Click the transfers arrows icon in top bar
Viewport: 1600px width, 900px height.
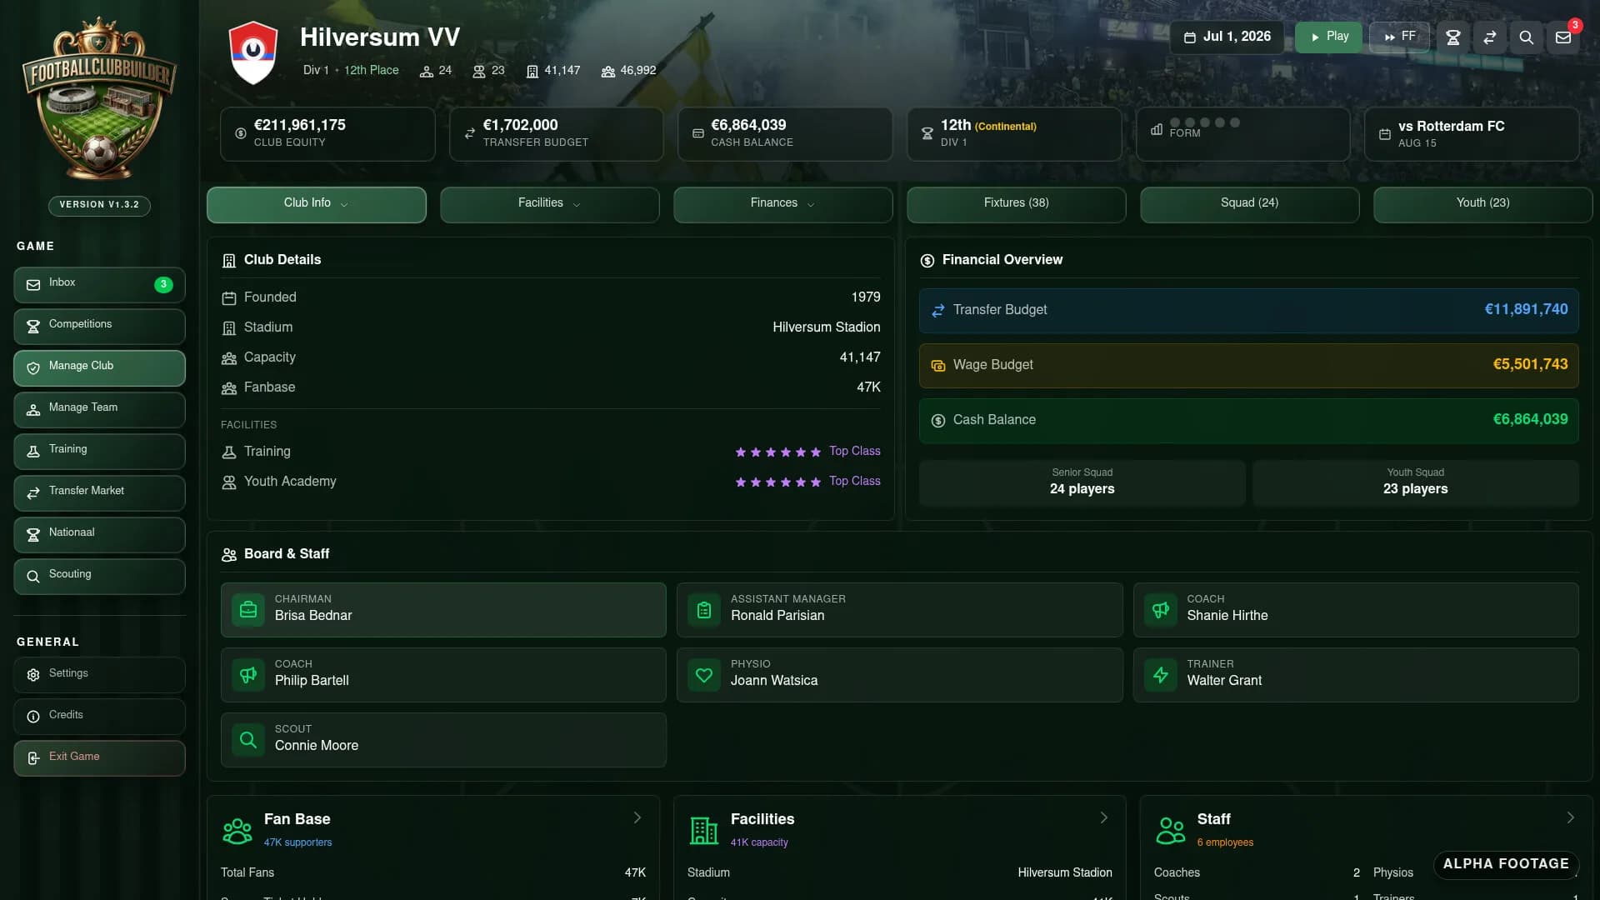1490,37
